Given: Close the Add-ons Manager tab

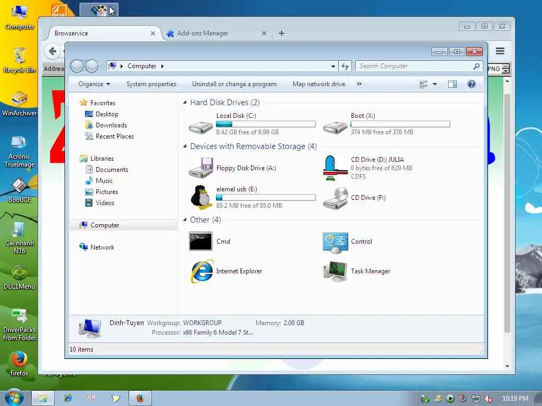Looking at the screenshot, I should (264, 33).
